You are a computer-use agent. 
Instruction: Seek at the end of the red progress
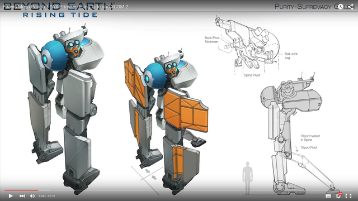[x=38, y=190]
